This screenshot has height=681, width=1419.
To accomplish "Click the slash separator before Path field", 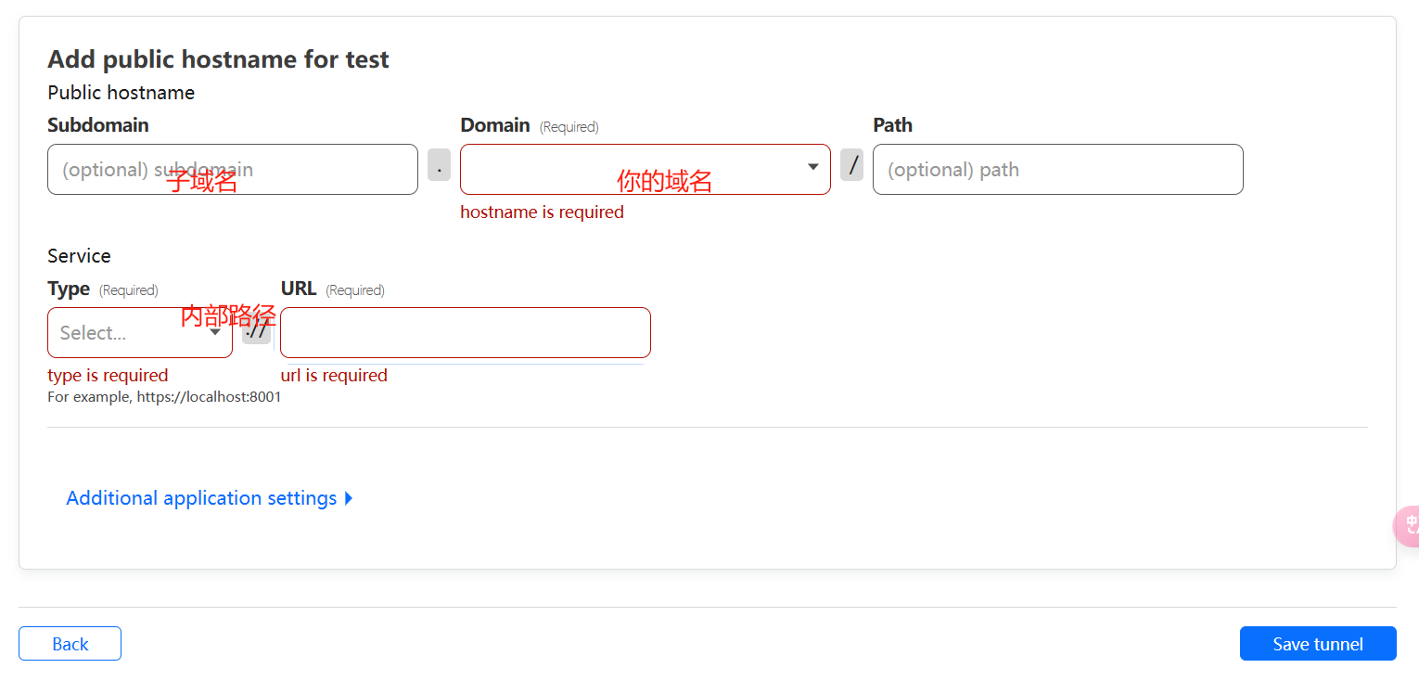I will 851,165.
